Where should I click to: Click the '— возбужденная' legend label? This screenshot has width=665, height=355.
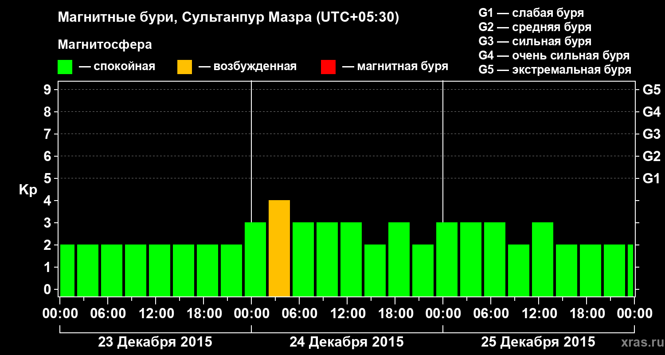(x=247, y=67)
